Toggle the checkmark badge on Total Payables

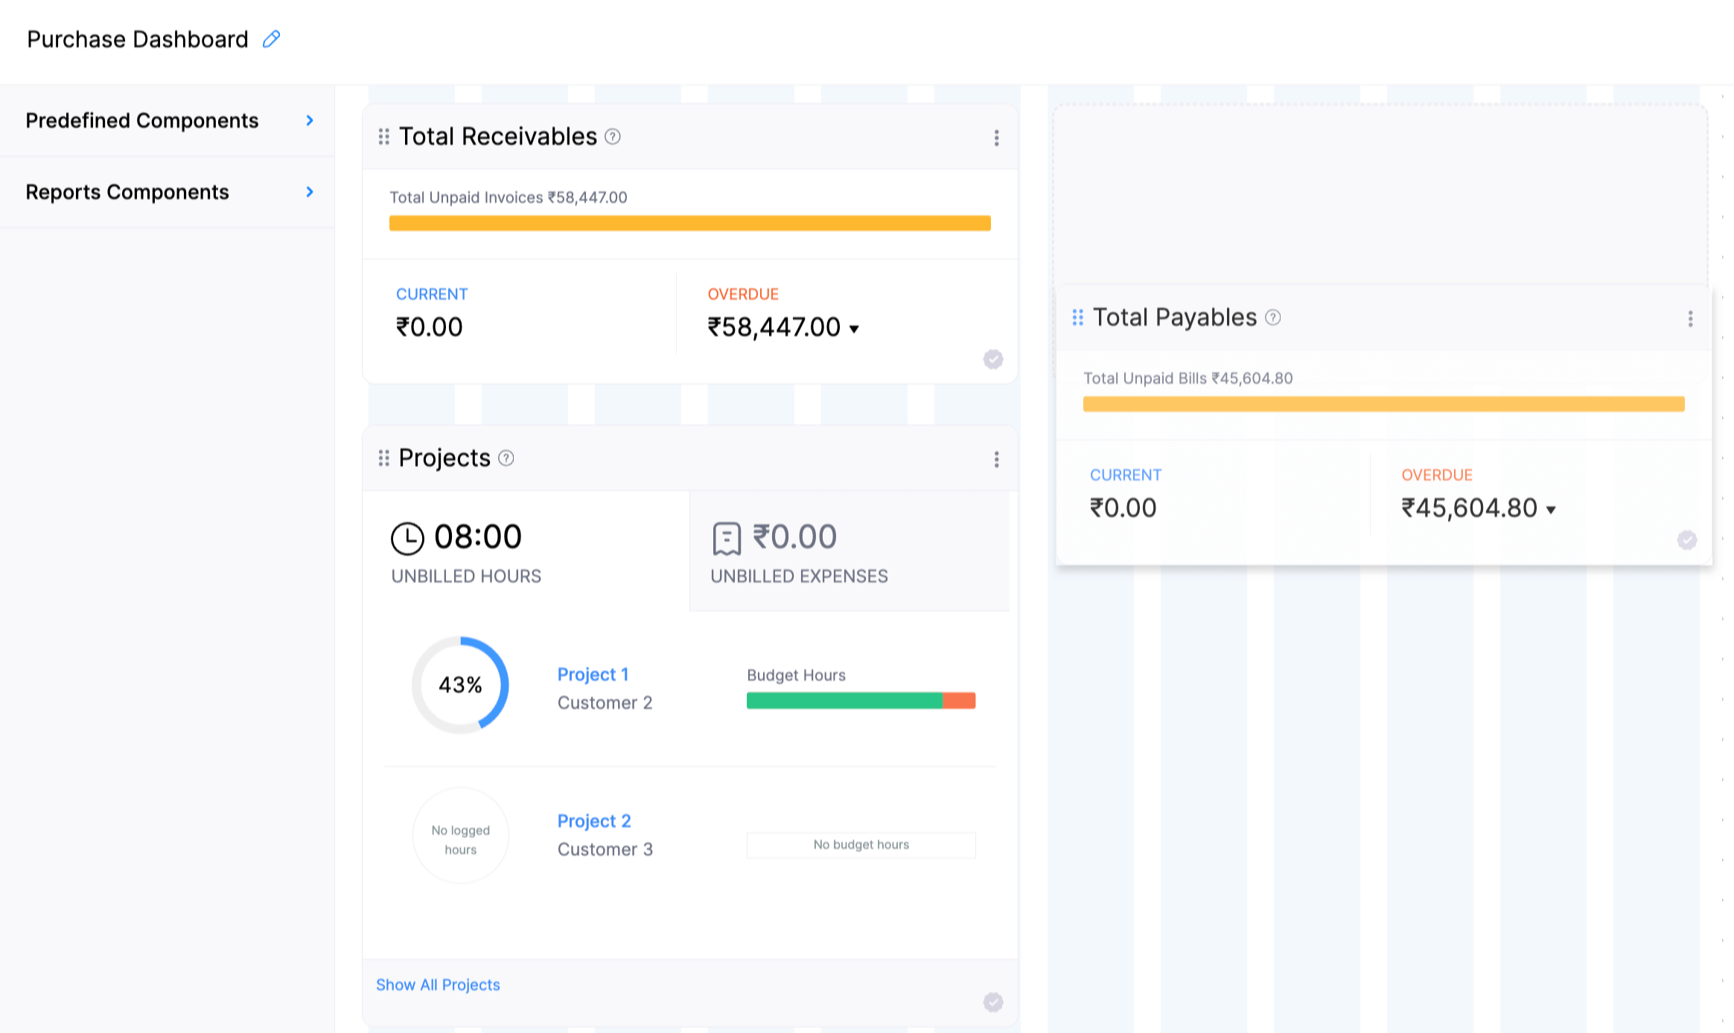pos(1686,540)
